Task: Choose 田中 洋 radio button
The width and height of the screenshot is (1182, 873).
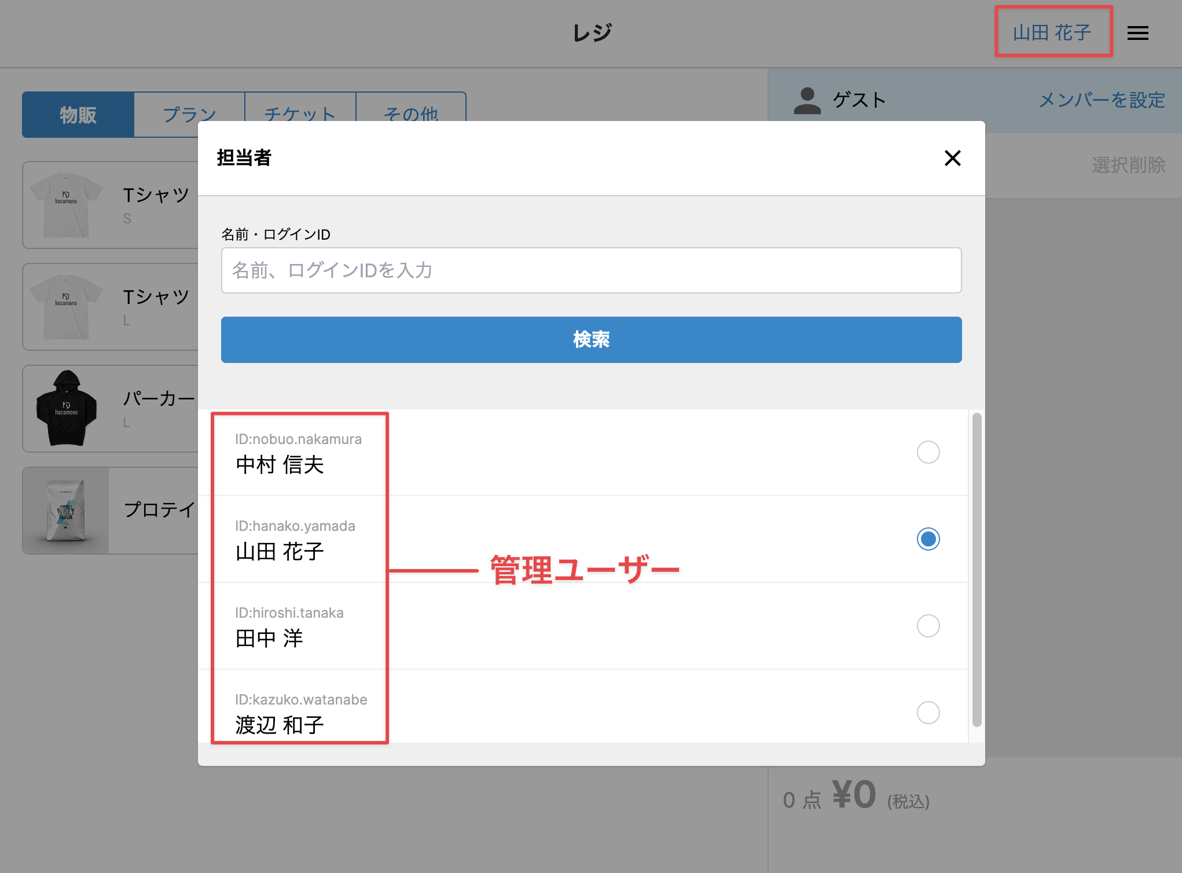Action: pyautogui.click(x=928, y=626)
